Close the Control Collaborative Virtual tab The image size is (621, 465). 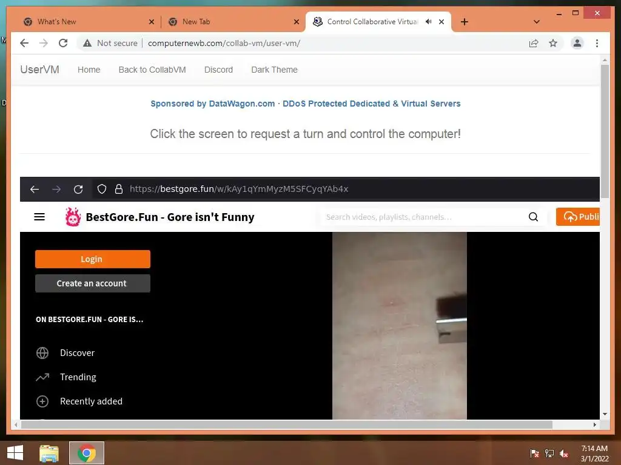pyautogui.click(x=441, y=22)
